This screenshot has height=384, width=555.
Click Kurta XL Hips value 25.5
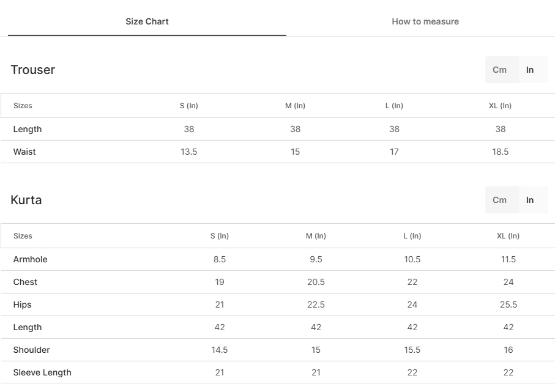tap(508, 305)
